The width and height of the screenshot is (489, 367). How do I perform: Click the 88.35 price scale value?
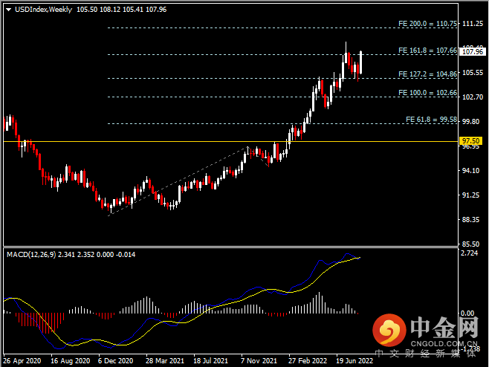click(x=471, y=220)
